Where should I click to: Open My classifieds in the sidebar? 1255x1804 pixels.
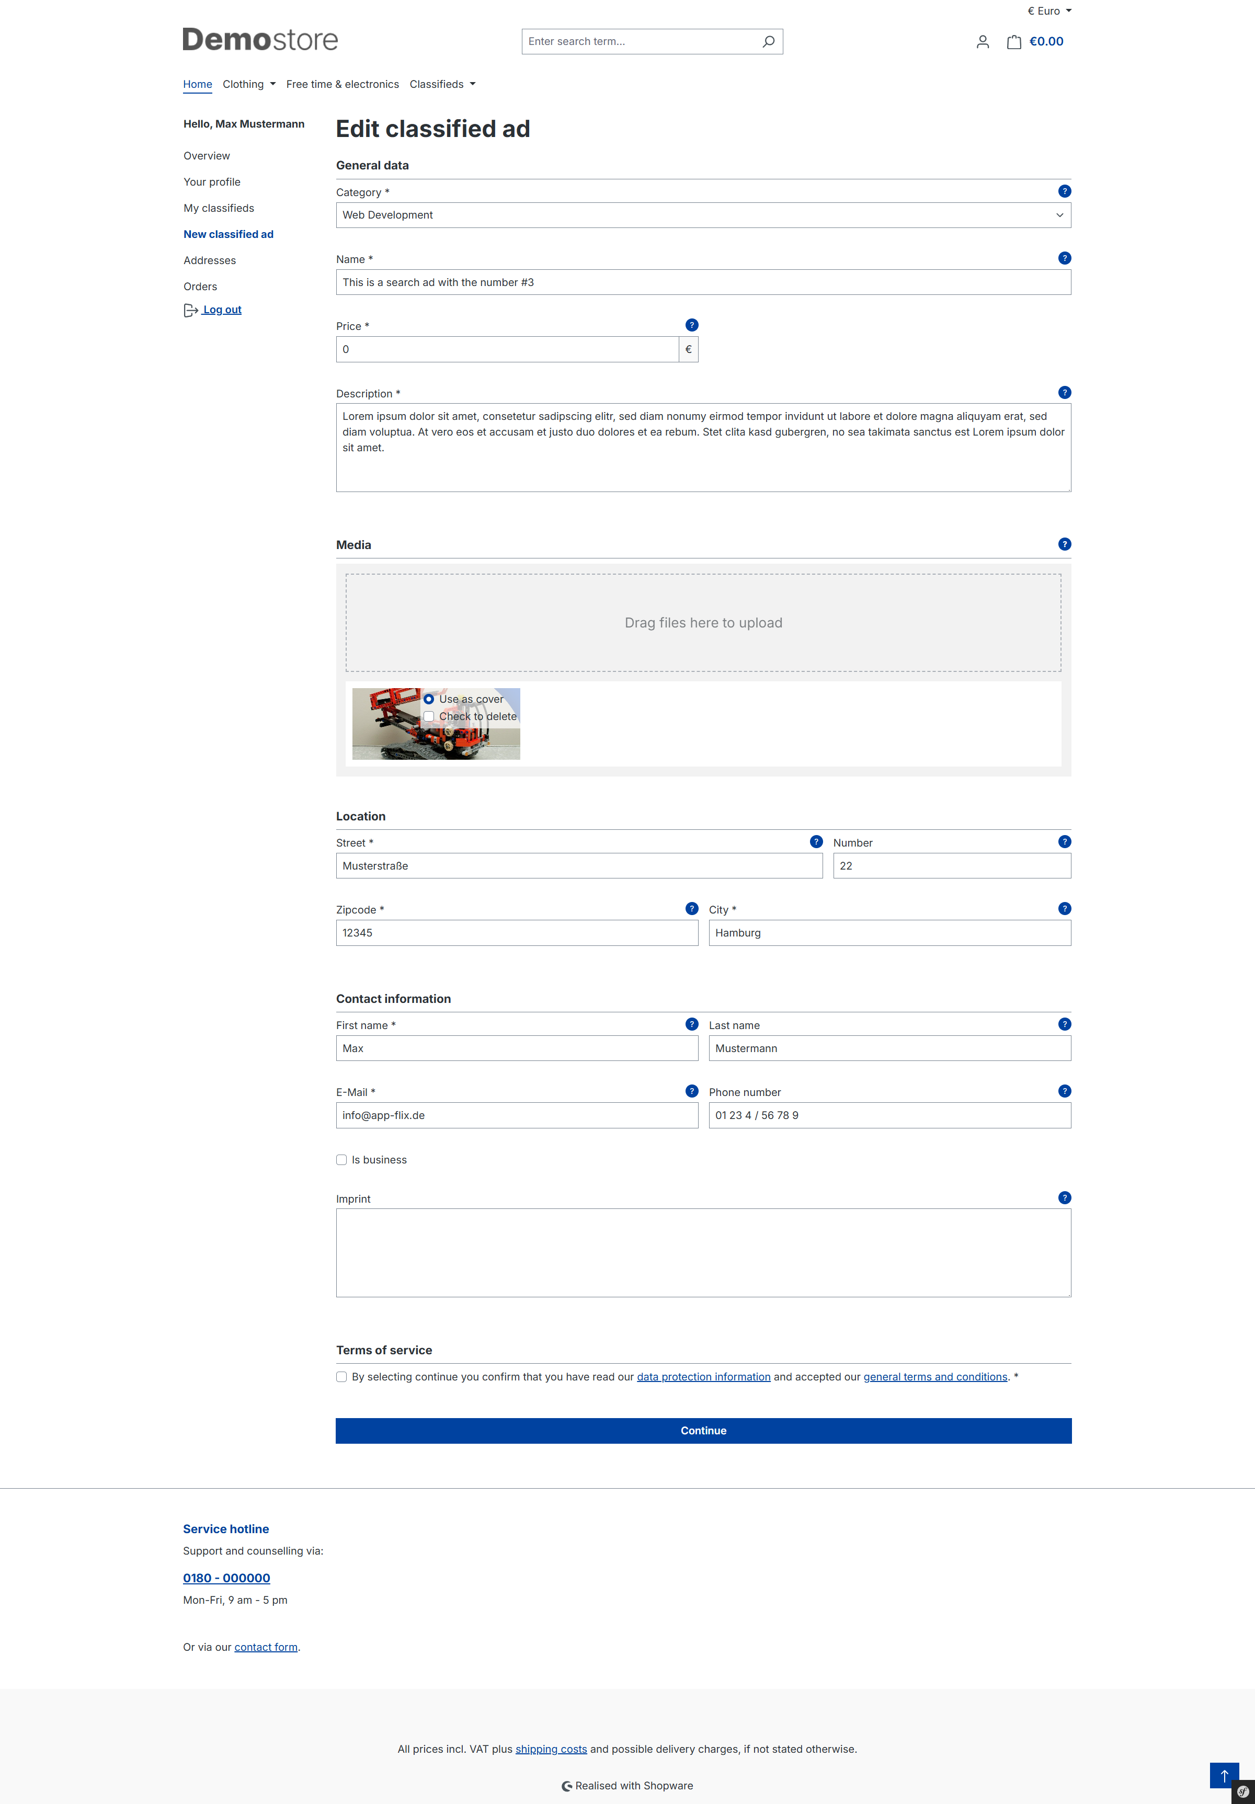219,208
